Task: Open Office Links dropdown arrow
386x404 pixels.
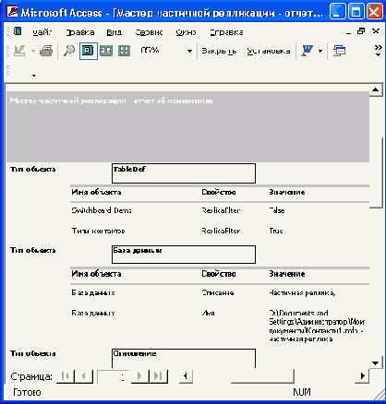Action: tap(320, 51)
